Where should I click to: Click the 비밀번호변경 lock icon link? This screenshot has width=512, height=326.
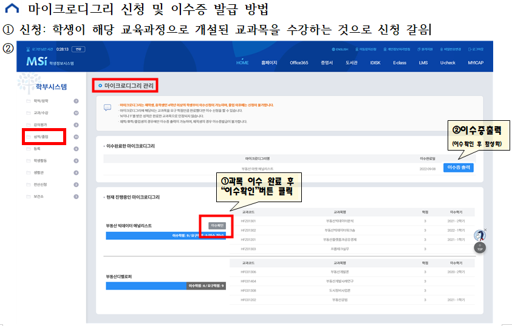pyautogui.click(x=451, y=49)
